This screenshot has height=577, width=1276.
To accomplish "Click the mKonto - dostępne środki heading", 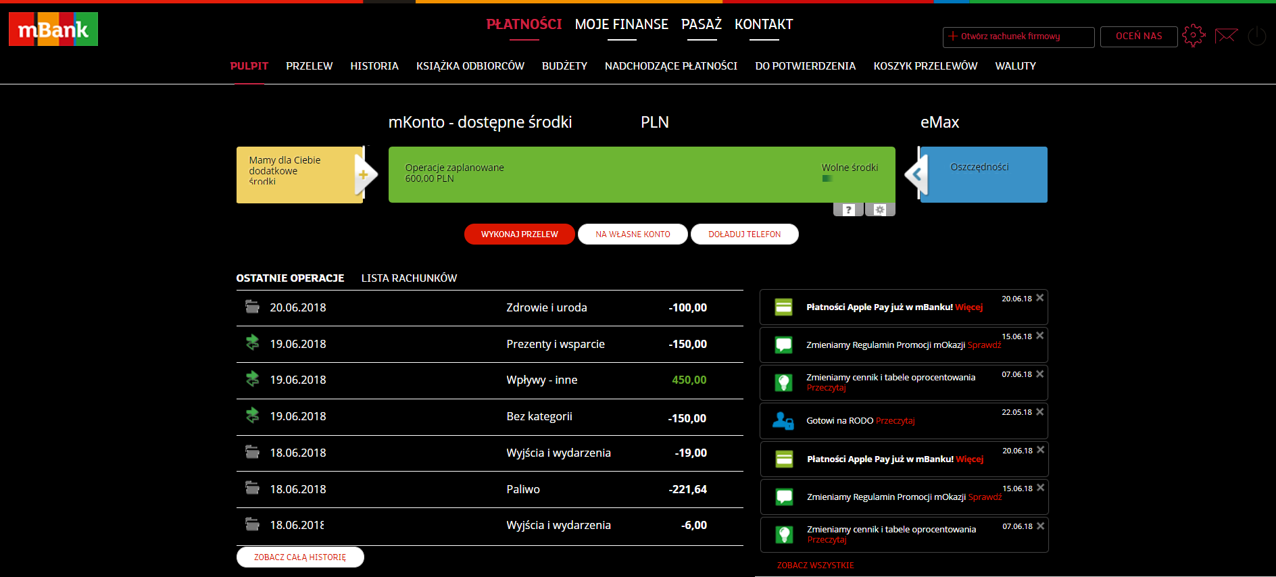I will [480, 122].
